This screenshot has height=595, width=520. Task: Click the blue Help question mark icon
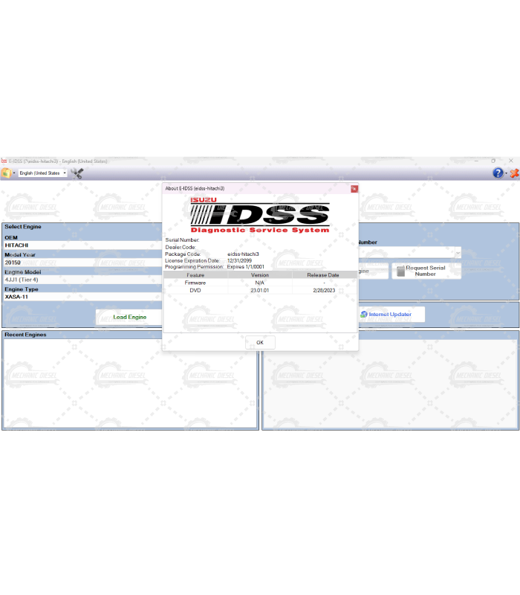pos(498,173)
